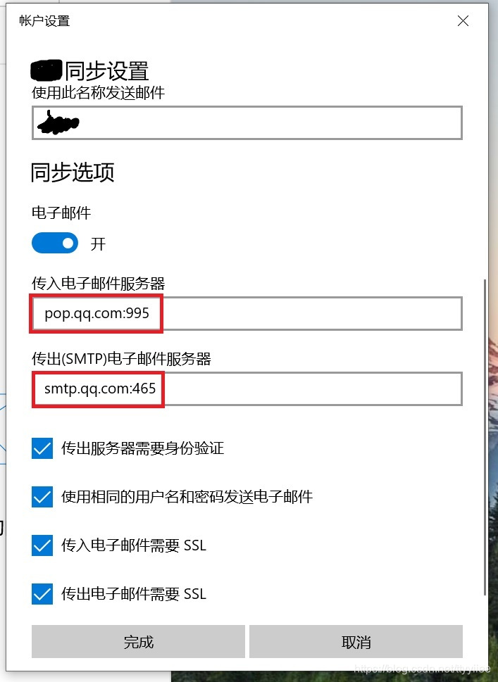Click the 使用此名称发送邮件 name input box
This screenshot has height=682, width=498.
click(x=247, y=122)
